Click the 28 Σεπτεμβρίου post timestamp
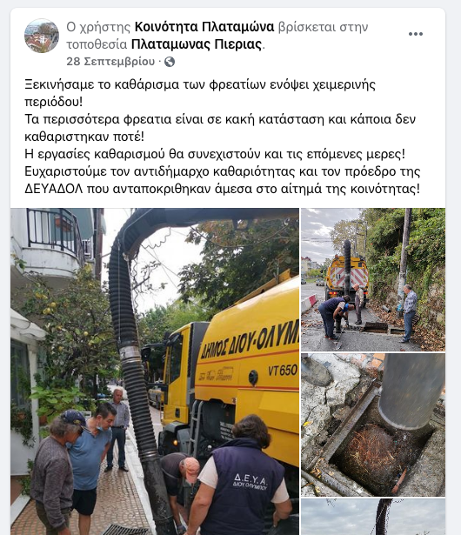461x535 pixels. [110, 62]
